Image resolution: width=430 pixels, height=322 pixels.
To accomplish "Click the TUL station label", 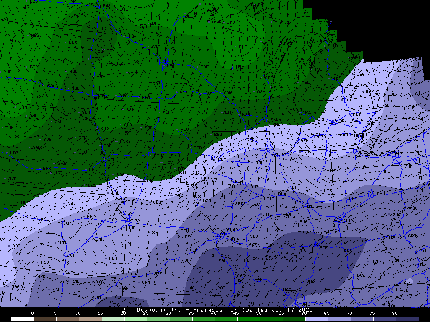I will pyautogui.click(x=101, y=298).
